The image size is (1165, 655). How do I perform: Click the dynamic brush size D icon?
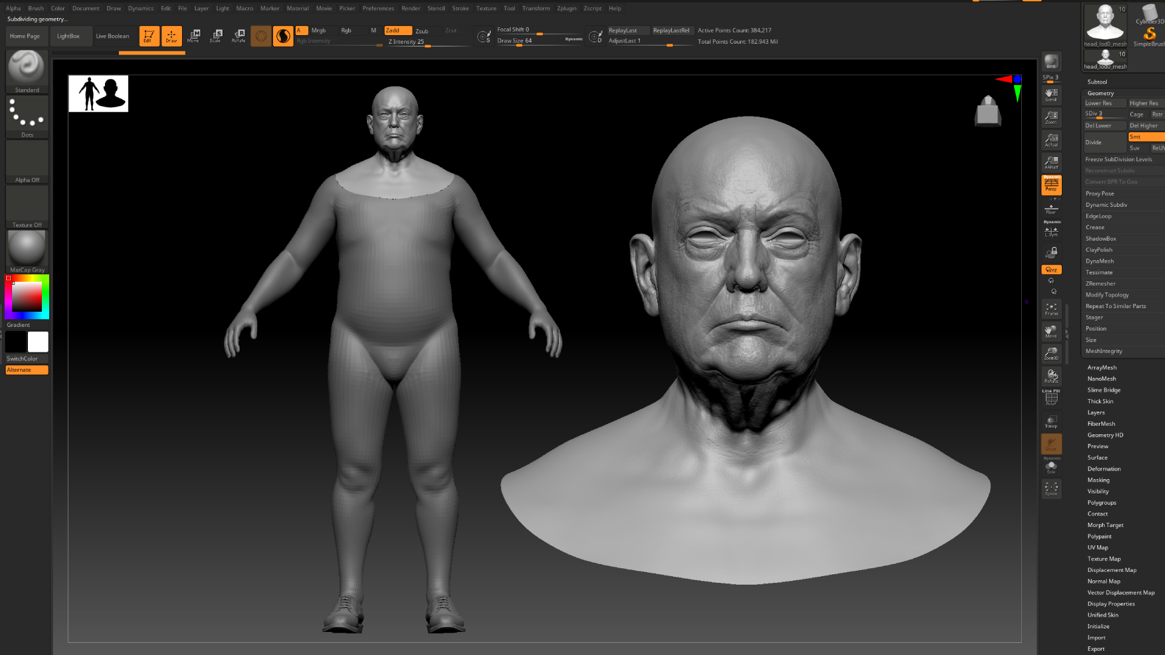point(596,36)
